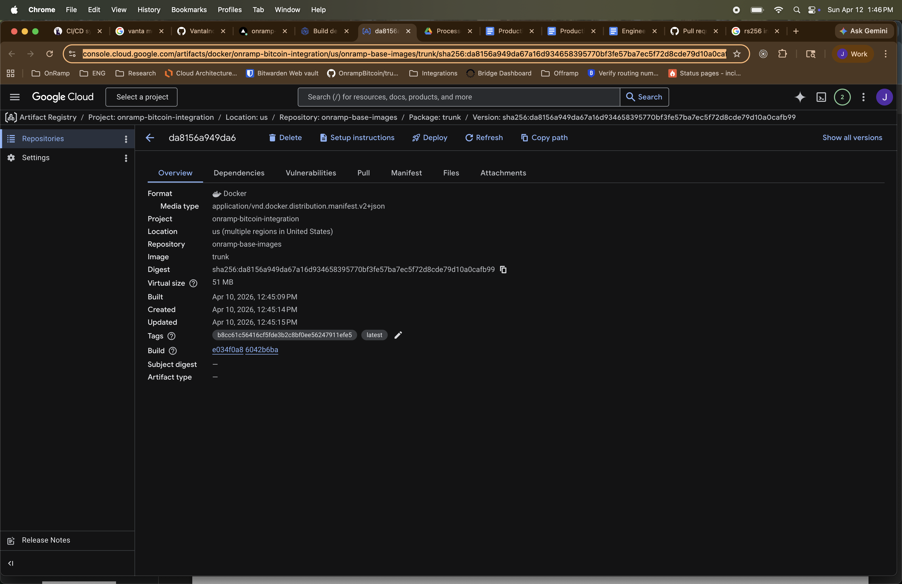The height and width of the screenshot is (584, 902).
Task: Edit tags with the pencil icon
Action: pos(398,335)
